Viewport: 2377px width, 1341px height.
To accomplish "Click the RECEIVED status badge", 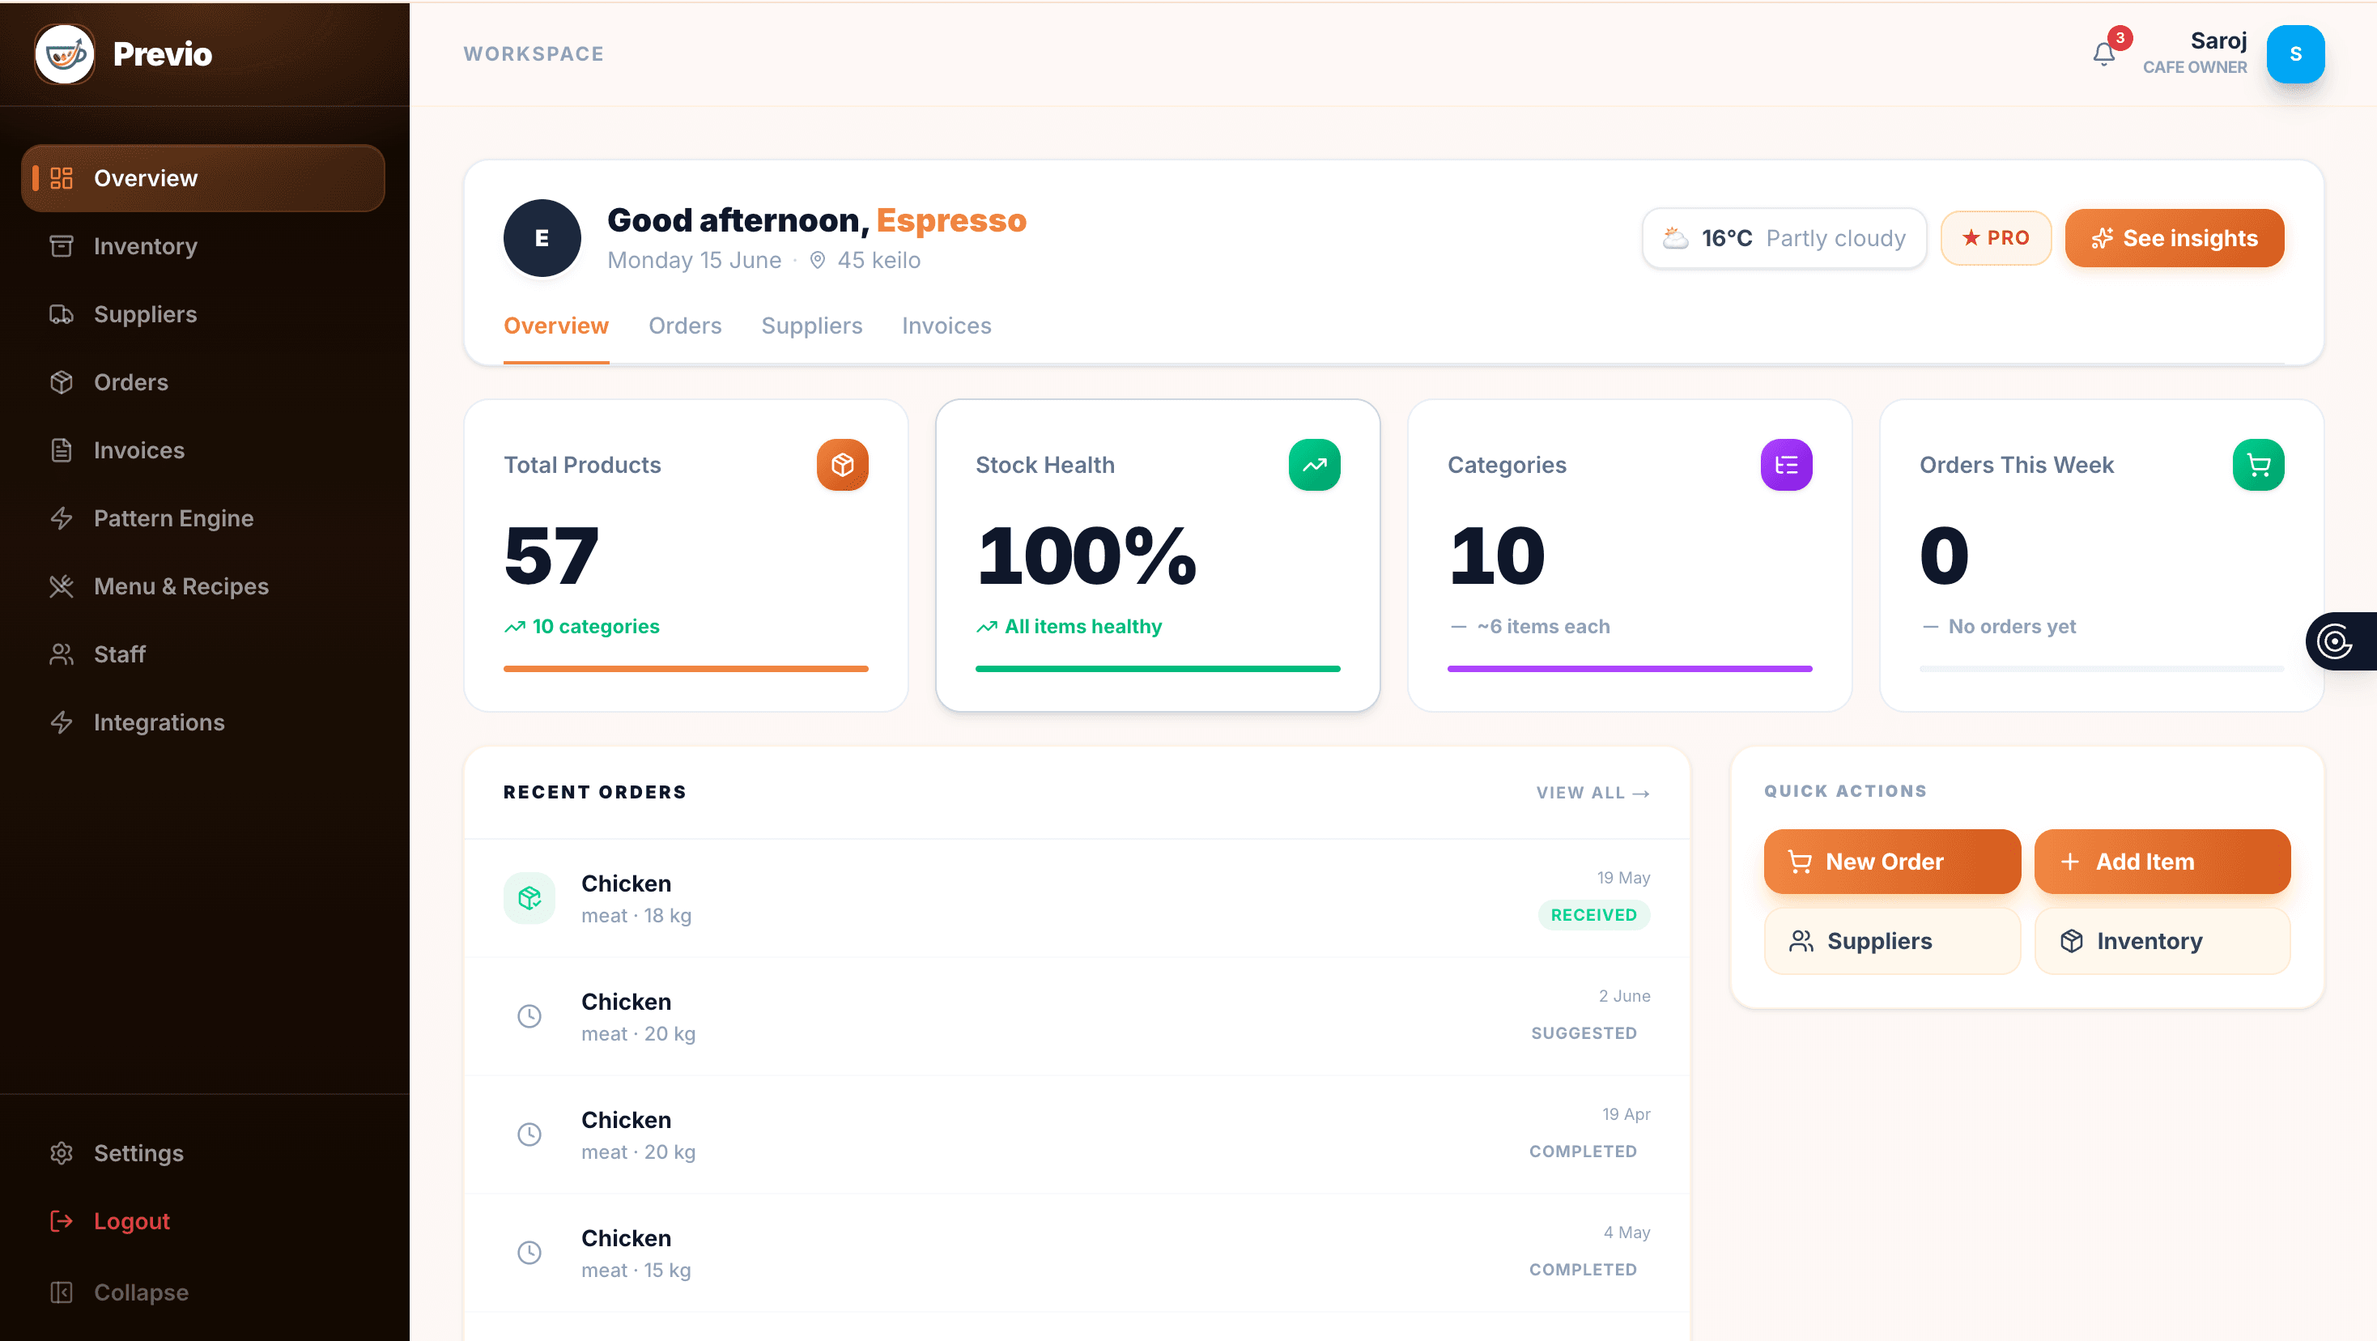I will (1593, 914).
